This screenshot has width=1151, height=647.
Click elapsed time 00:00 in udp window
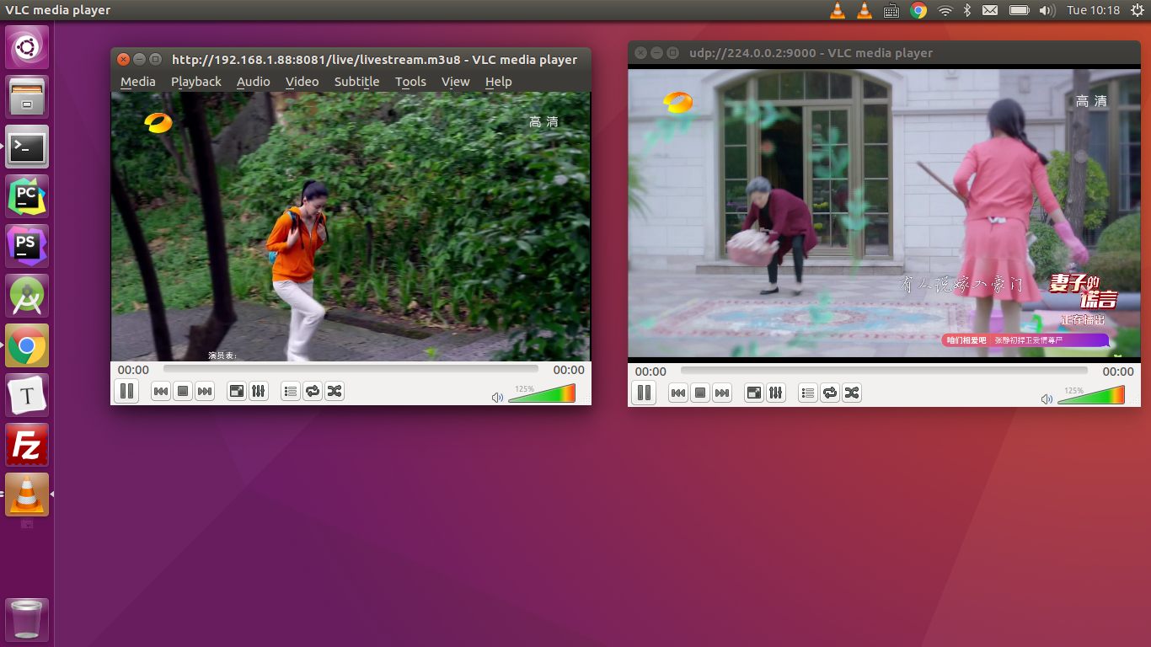tap(650, 372)
